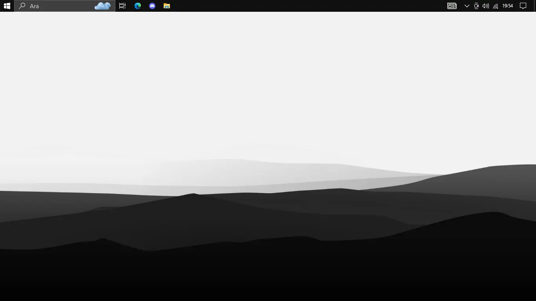This screenshot has width=536, height=301.
Task: Open the Windows Start menu
Action: click(7, 6)
